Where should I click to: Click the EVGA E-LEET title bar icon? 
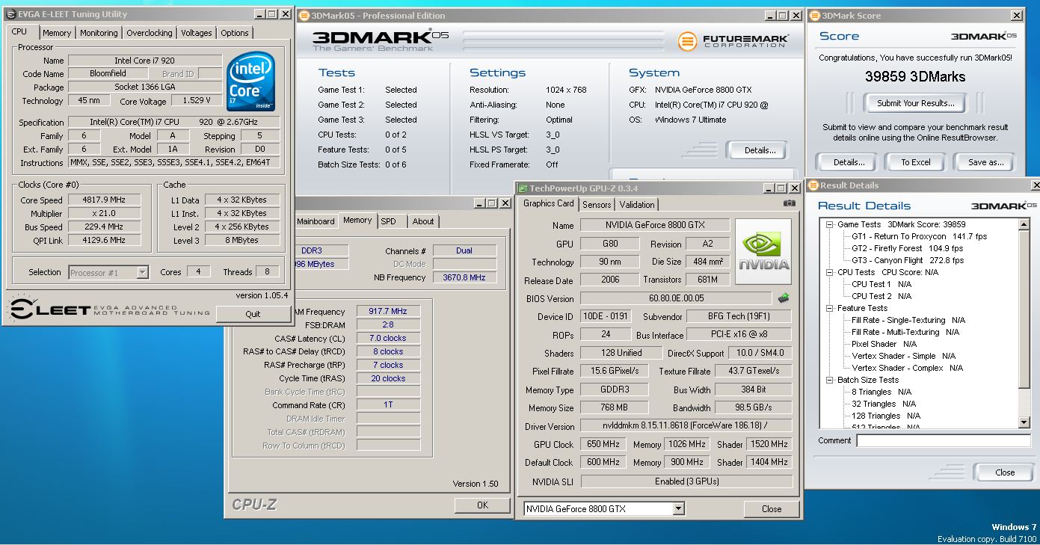[10, 14]
